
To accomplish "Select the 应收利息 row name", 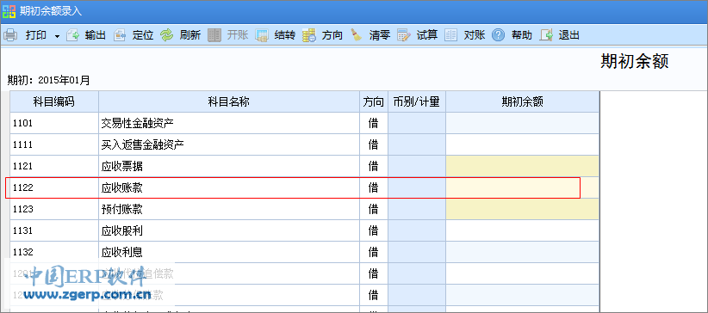I will point(122,252).
